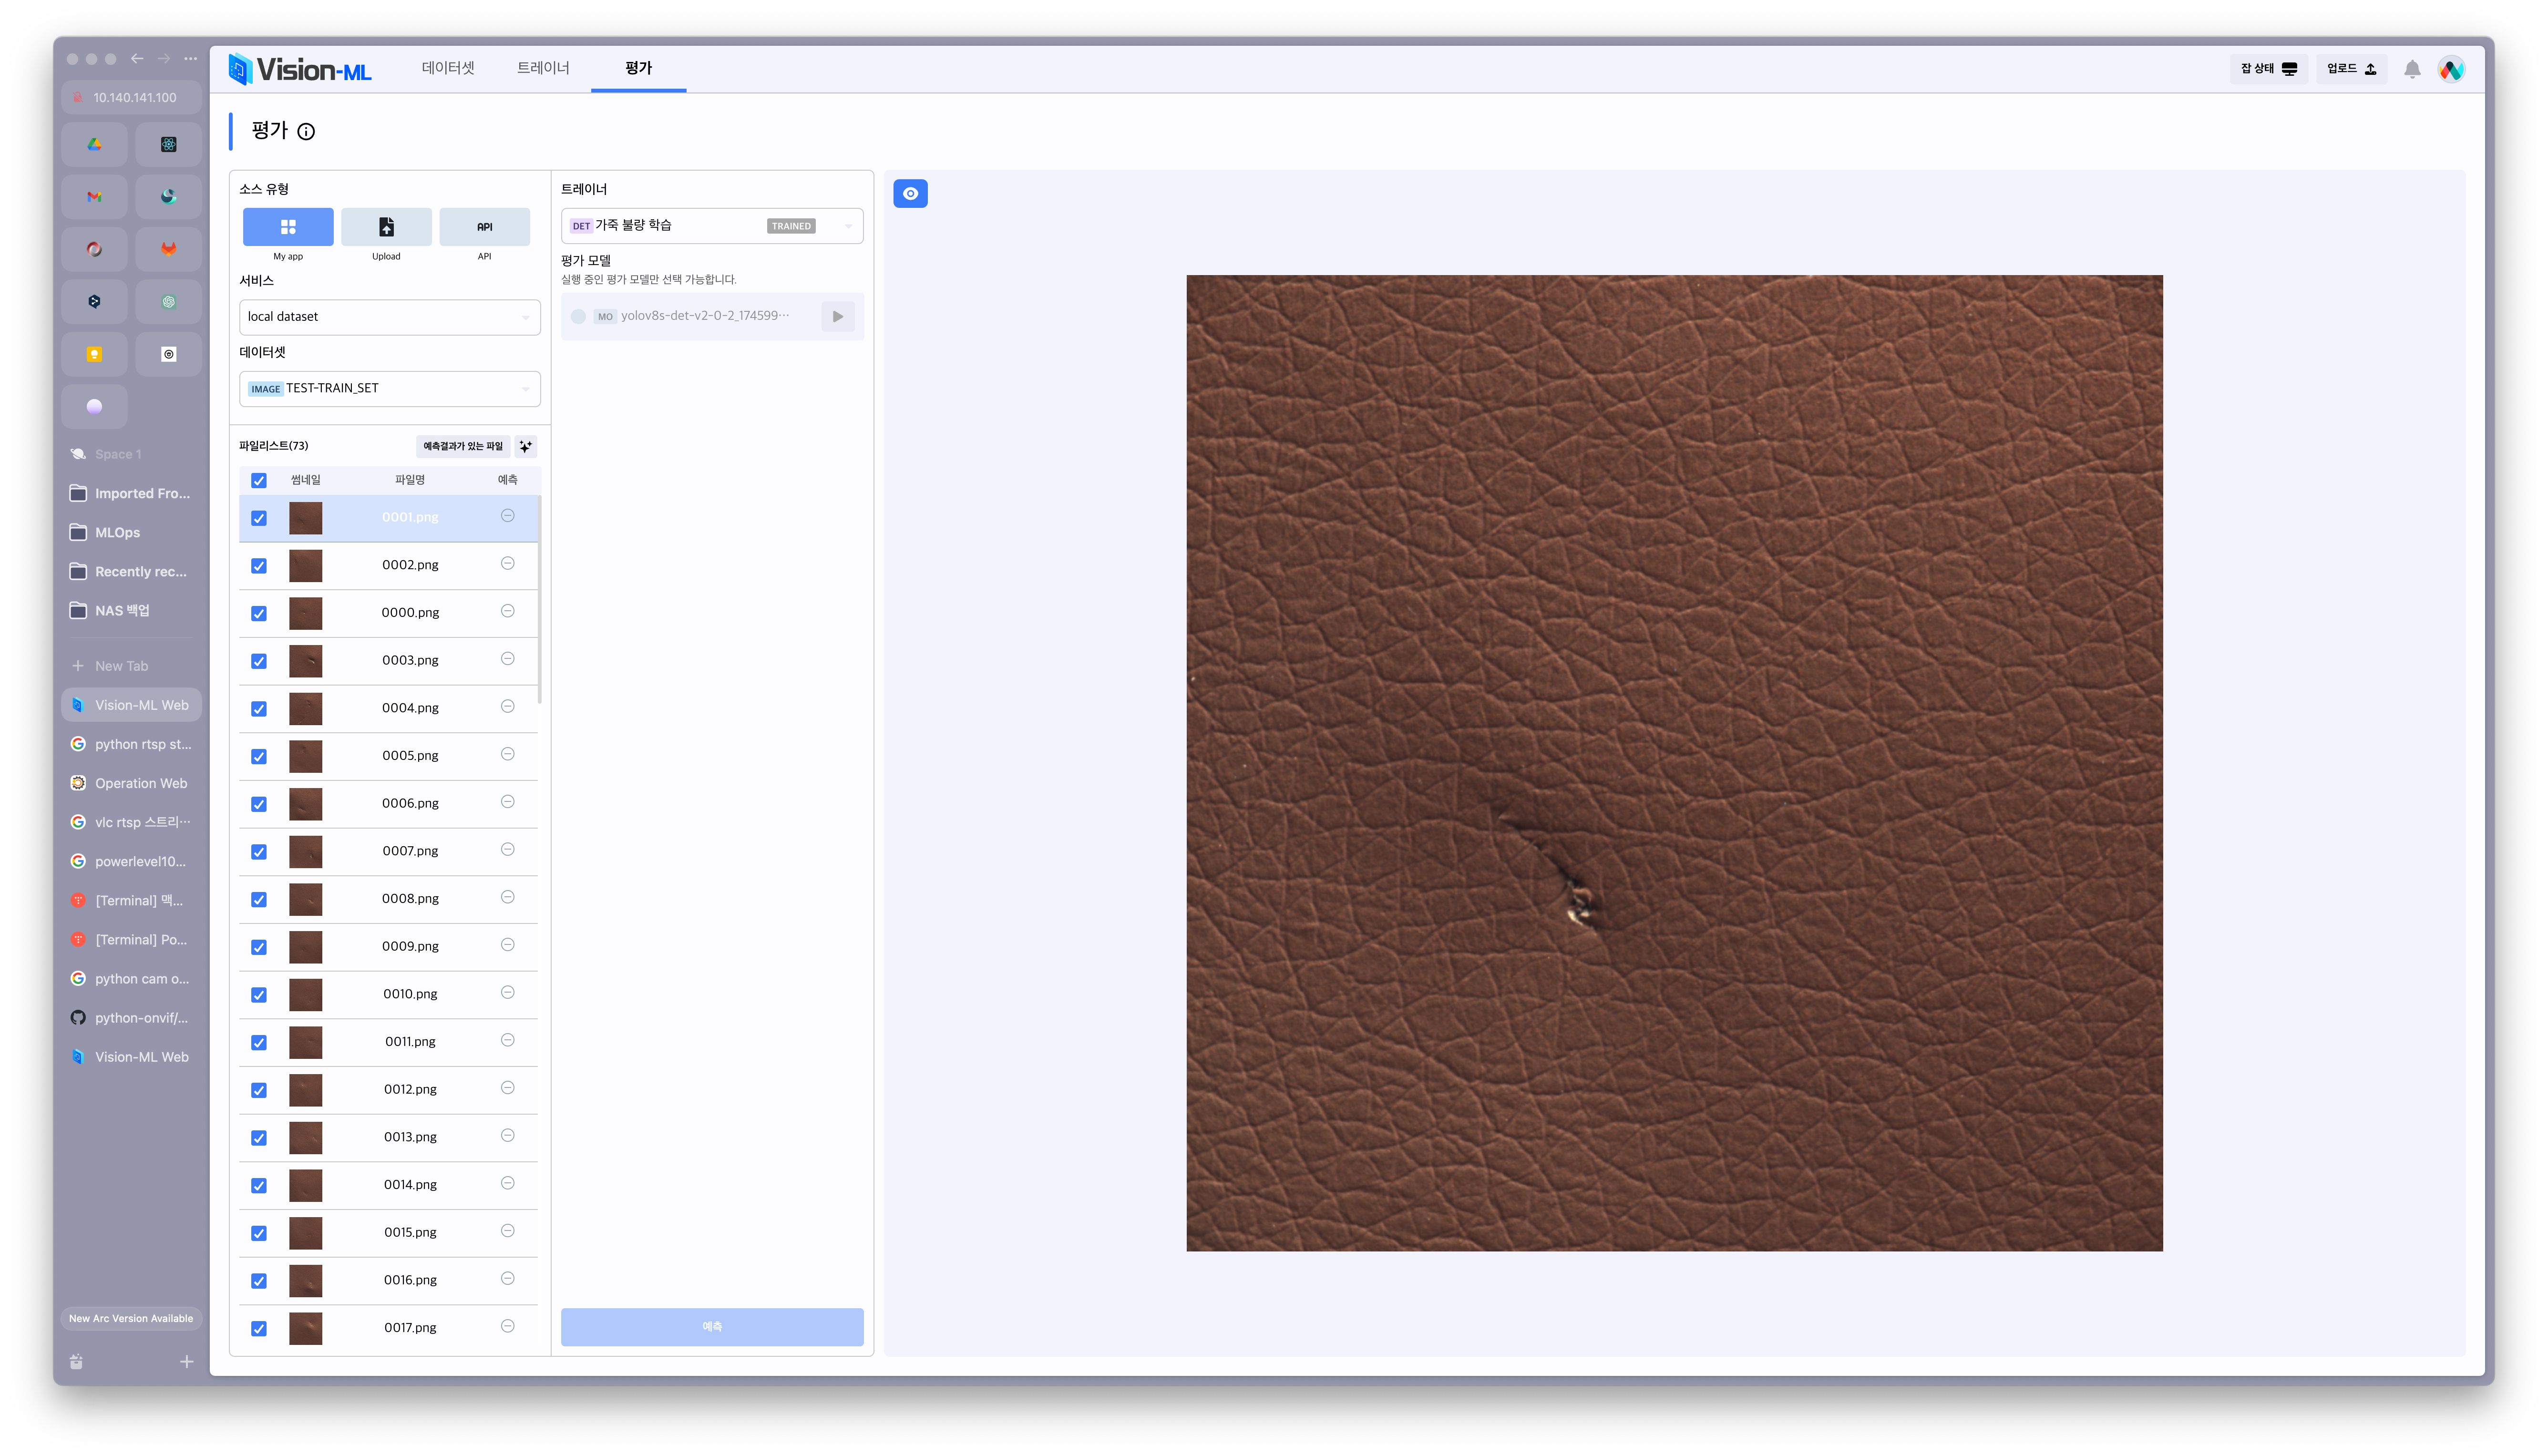Screen dimensions: 2548x1456
Task: Uncheck the 0001.png checkbox
Action: 259,518
